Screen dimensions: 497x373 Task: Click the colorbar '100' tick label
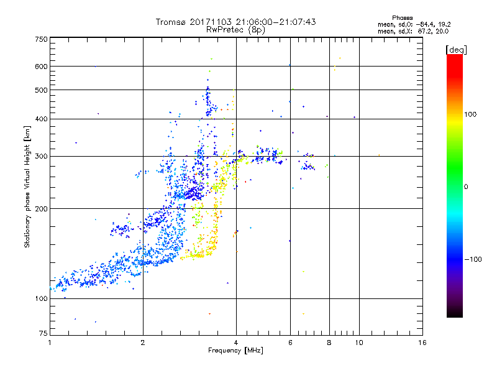(x=470, y=114)
